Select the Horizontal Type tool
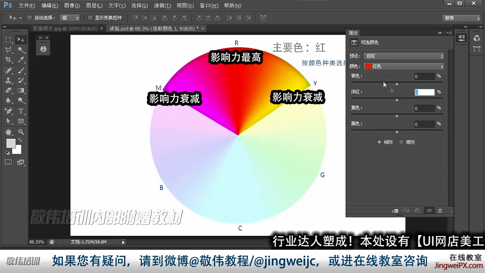The height and width of the screenshot is (273, 485). click(x=21, y=111)
